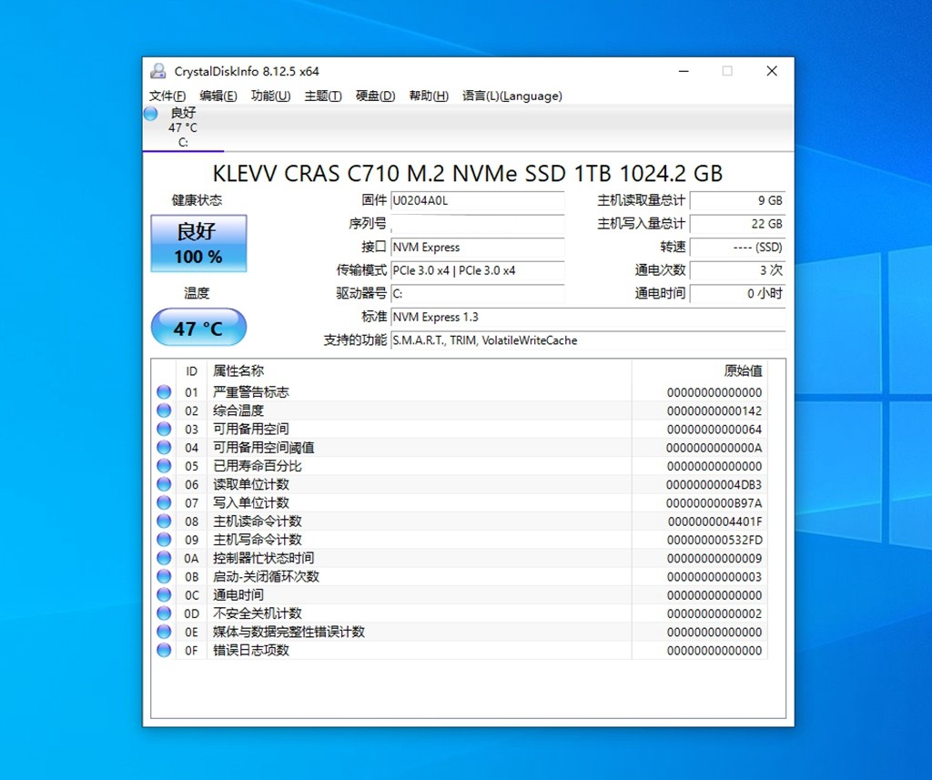Open the 帮助(H) menu
932x780 pixels.
[429, 96]
